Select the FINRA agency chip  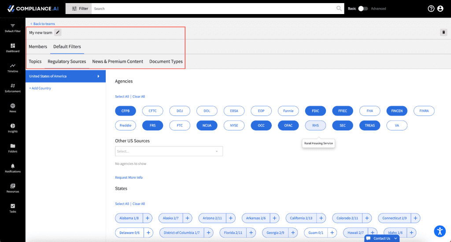coord(424,111)
